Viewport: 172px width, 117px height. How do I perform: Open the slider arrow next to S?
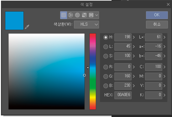pyautogui.click(x=134, y=56)
